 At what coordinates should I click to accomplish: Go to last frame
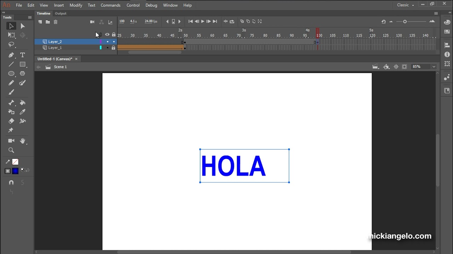(215, 22)
